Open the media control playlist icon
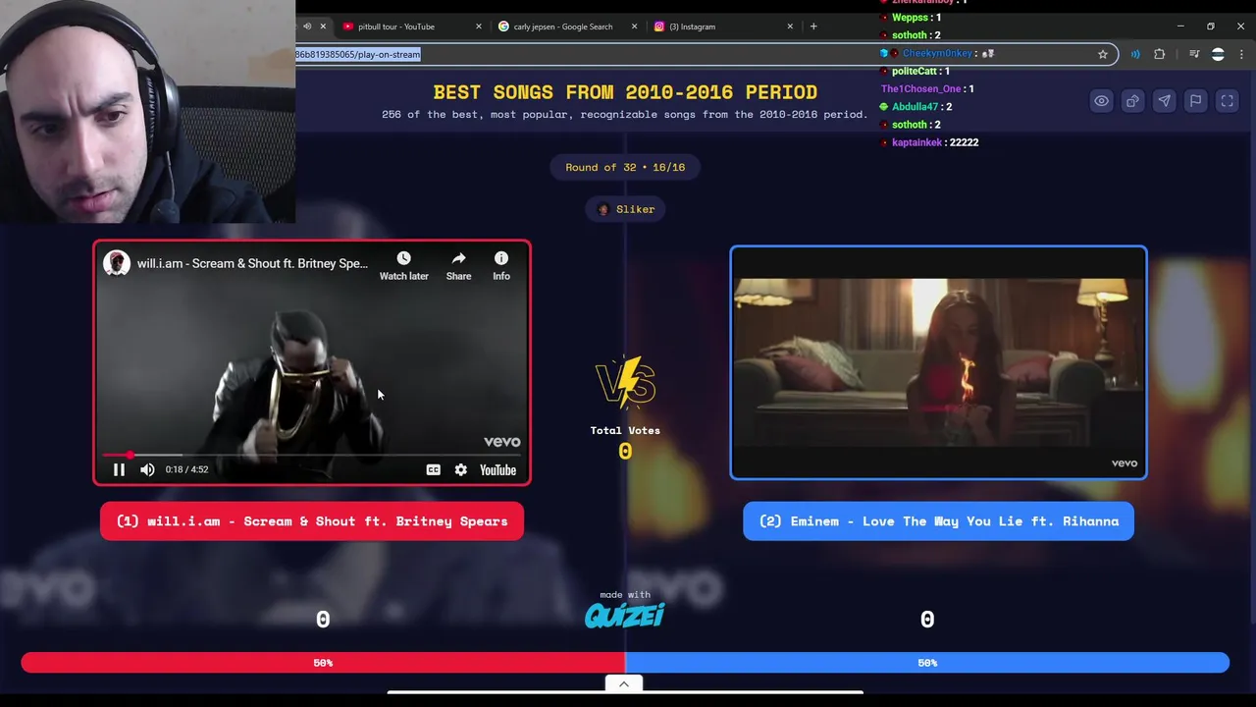The image size is (1256, 707). (1194, 54)
